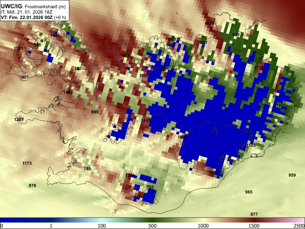The height and width of the screenshot is (229, 305).
Task: Click the map value 1535
Action: click(x=18, y=48)
